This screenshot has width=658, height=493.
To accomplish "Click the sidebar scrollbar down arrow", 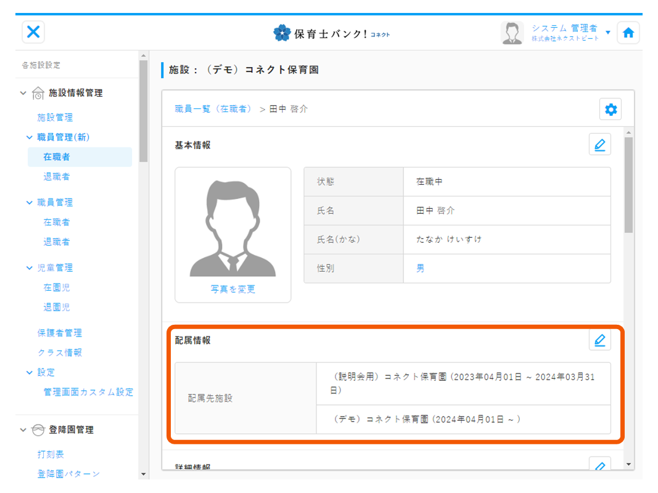I will click(x=144, y=474).
